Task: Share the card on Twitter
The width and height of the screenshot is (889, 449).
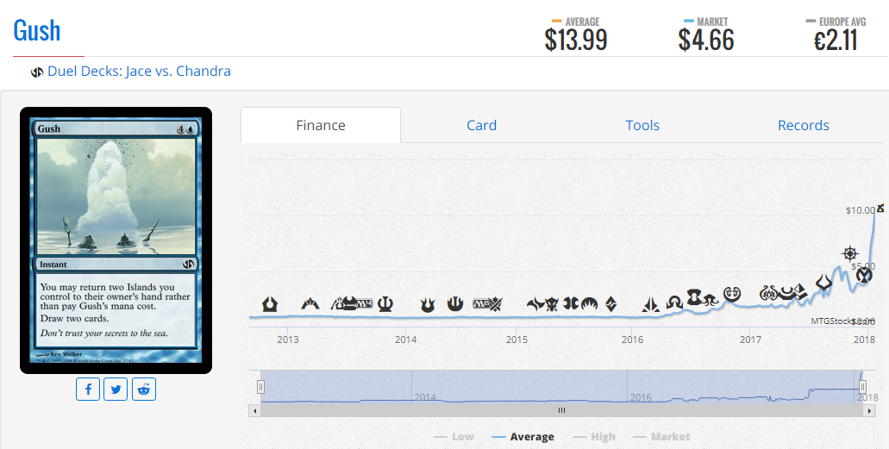Action: (x=116, y=390)
